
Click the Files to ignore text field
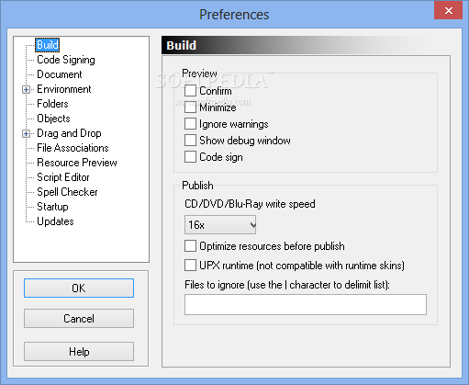pyautogui.click(x=306, y=304)
